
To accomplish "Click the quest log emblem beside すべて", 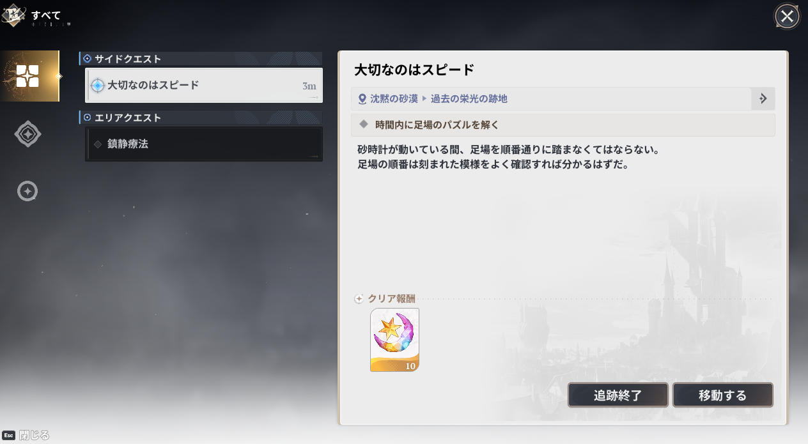I will coord(13,16).
